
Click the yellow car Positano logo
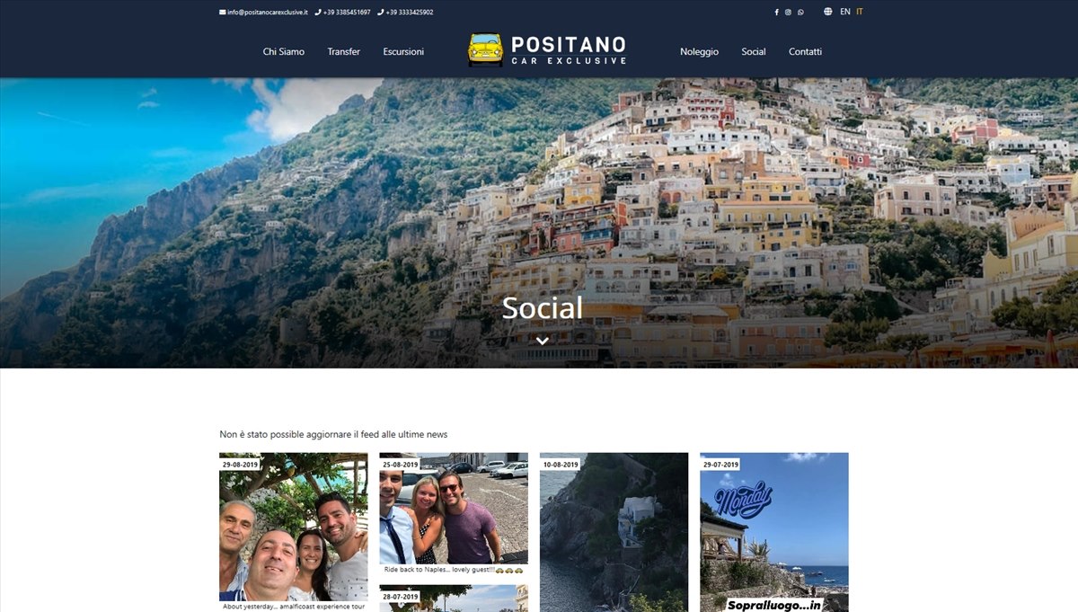pyautogui.click(x=486, y=49)
